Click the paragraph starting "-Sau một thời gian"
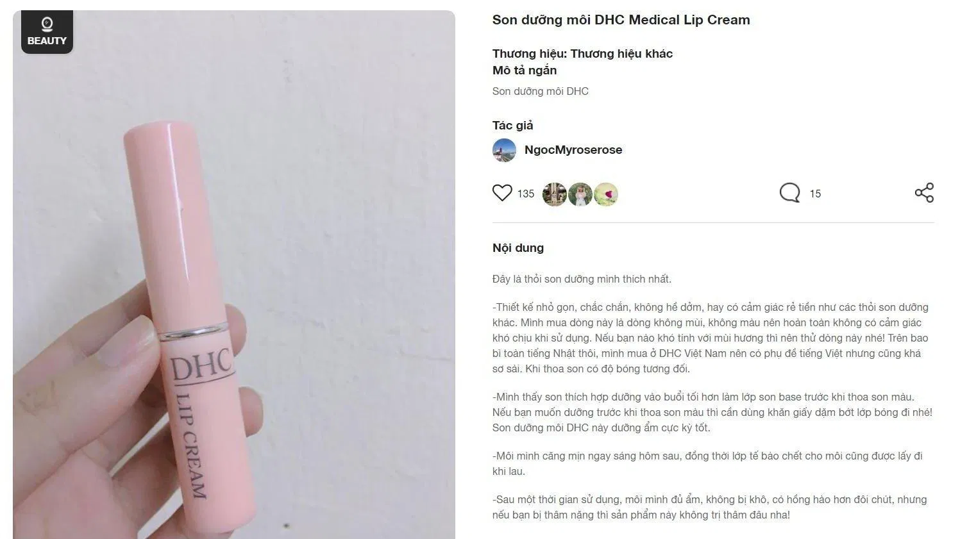The image size is (976, 539). tap(709, 507)
